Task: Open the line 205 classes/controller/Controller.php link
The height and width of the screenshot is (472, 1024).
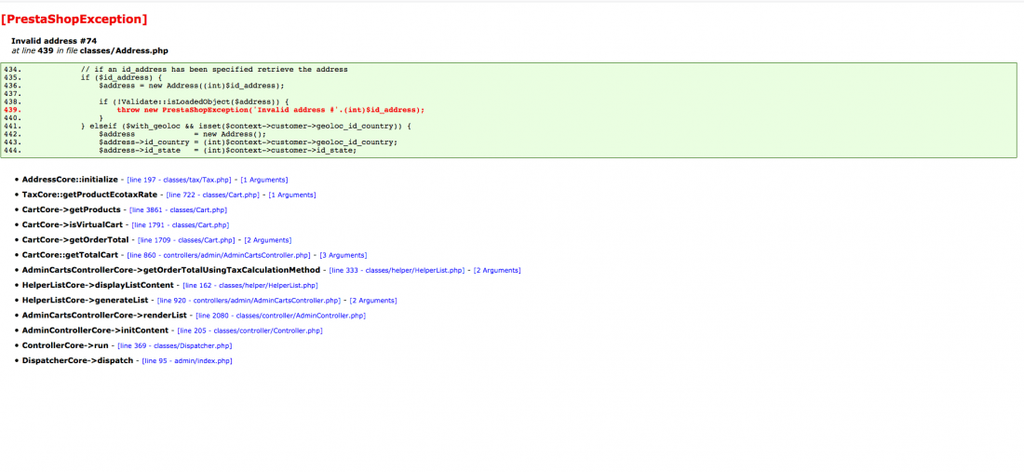Action: 250,330
